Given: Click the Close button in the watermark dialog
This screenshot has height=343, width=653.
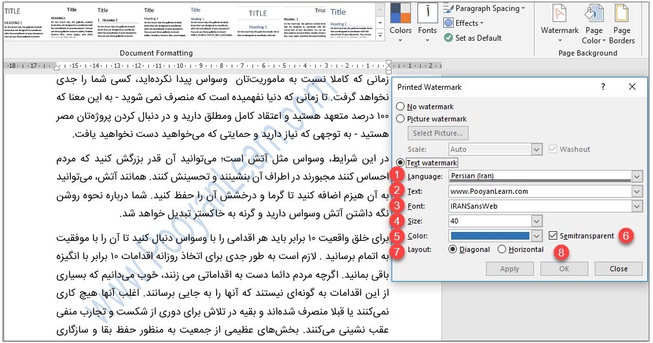Looking at the screenshot, I should click(618, 269).
